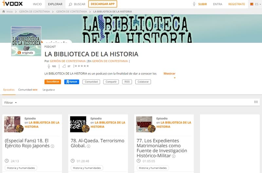Click ENTRA to log in
Screen dimensions: 262x173
(x=217, y=4)
